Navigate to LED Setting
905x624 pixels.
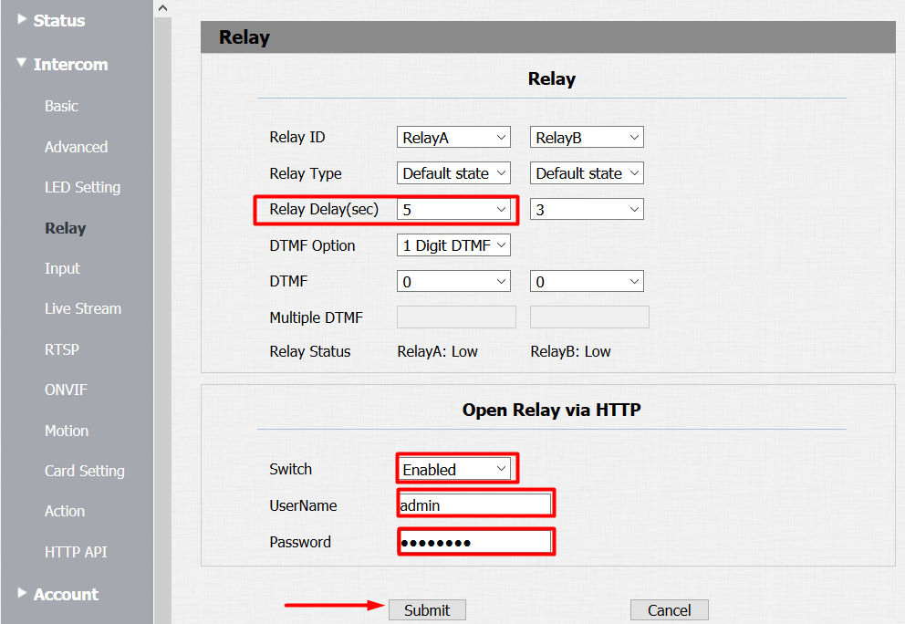point(82,187)
